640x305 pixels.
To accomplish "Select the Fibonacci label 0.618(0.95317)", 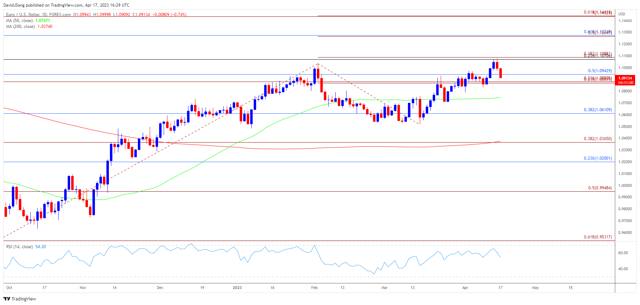I will click(x=598, y=237).
